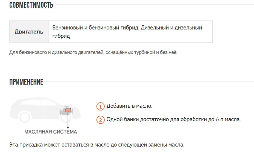254x158 pixels.
Task: Select the Двигатель table header cell
Action: pyautogui.click(x=29, y=32)
